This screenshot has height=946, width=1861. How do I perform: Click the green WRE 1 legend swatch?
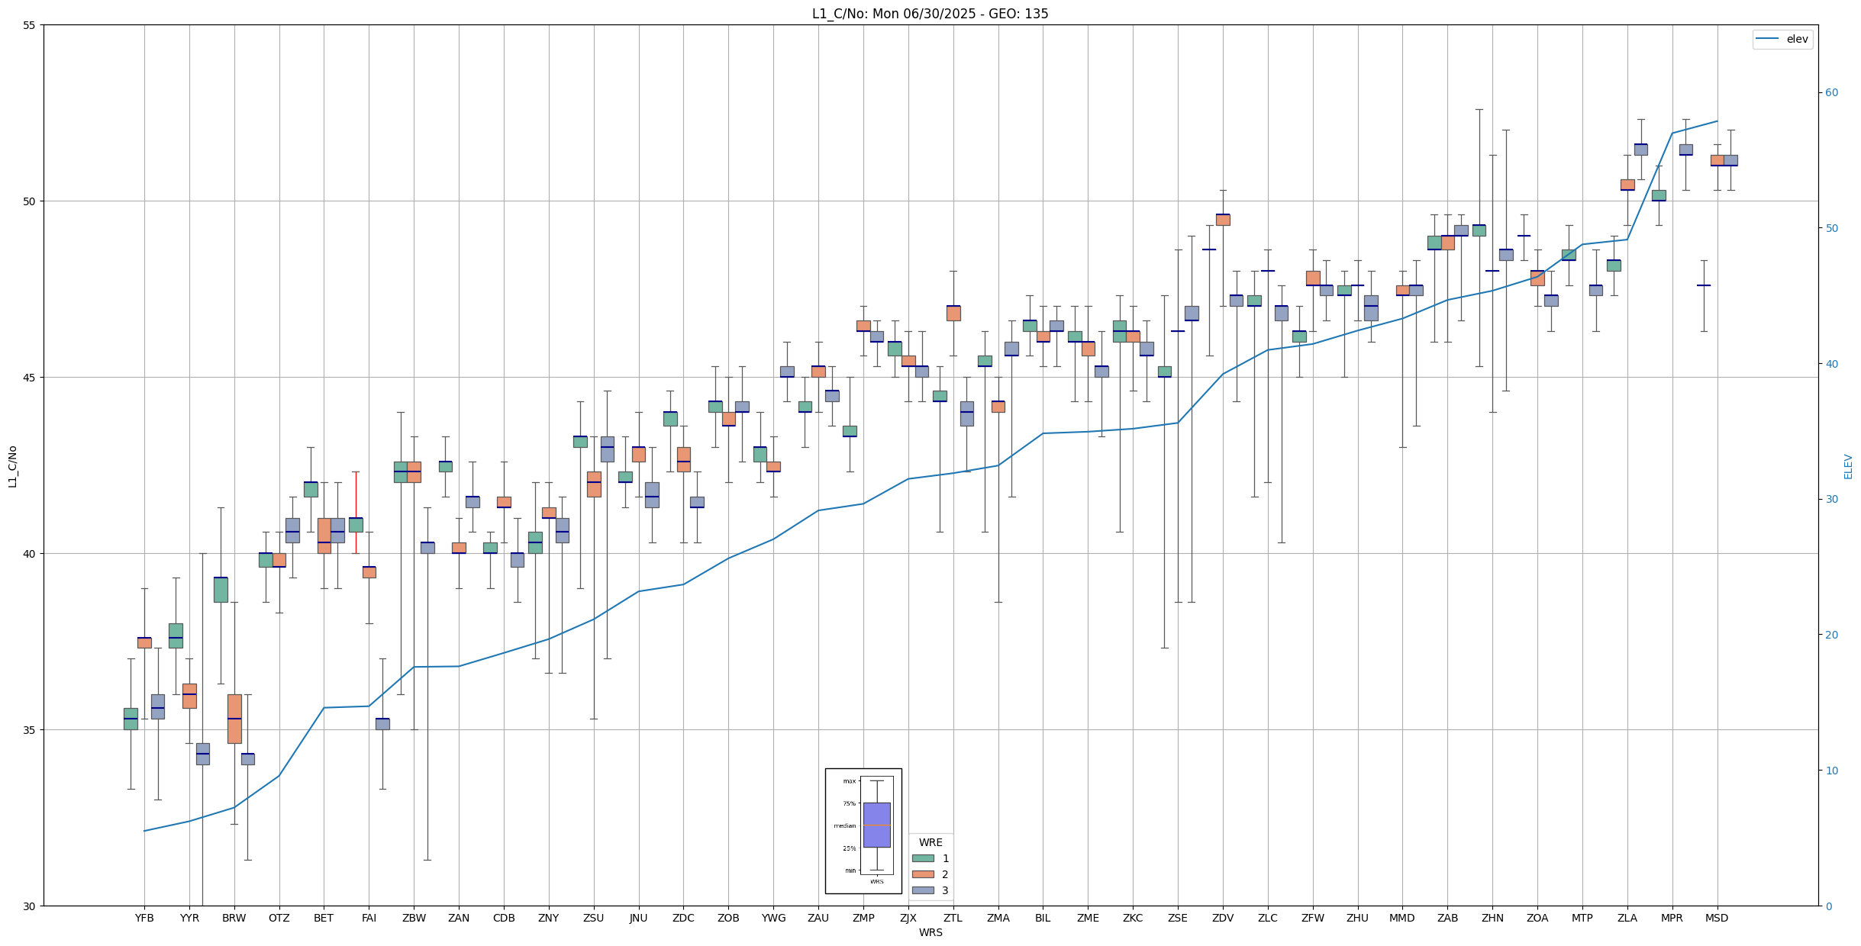(x=923, y=858)
